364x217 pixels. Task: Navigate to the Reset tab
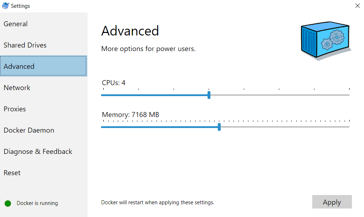pyautogui.click(x=12, y=173)
